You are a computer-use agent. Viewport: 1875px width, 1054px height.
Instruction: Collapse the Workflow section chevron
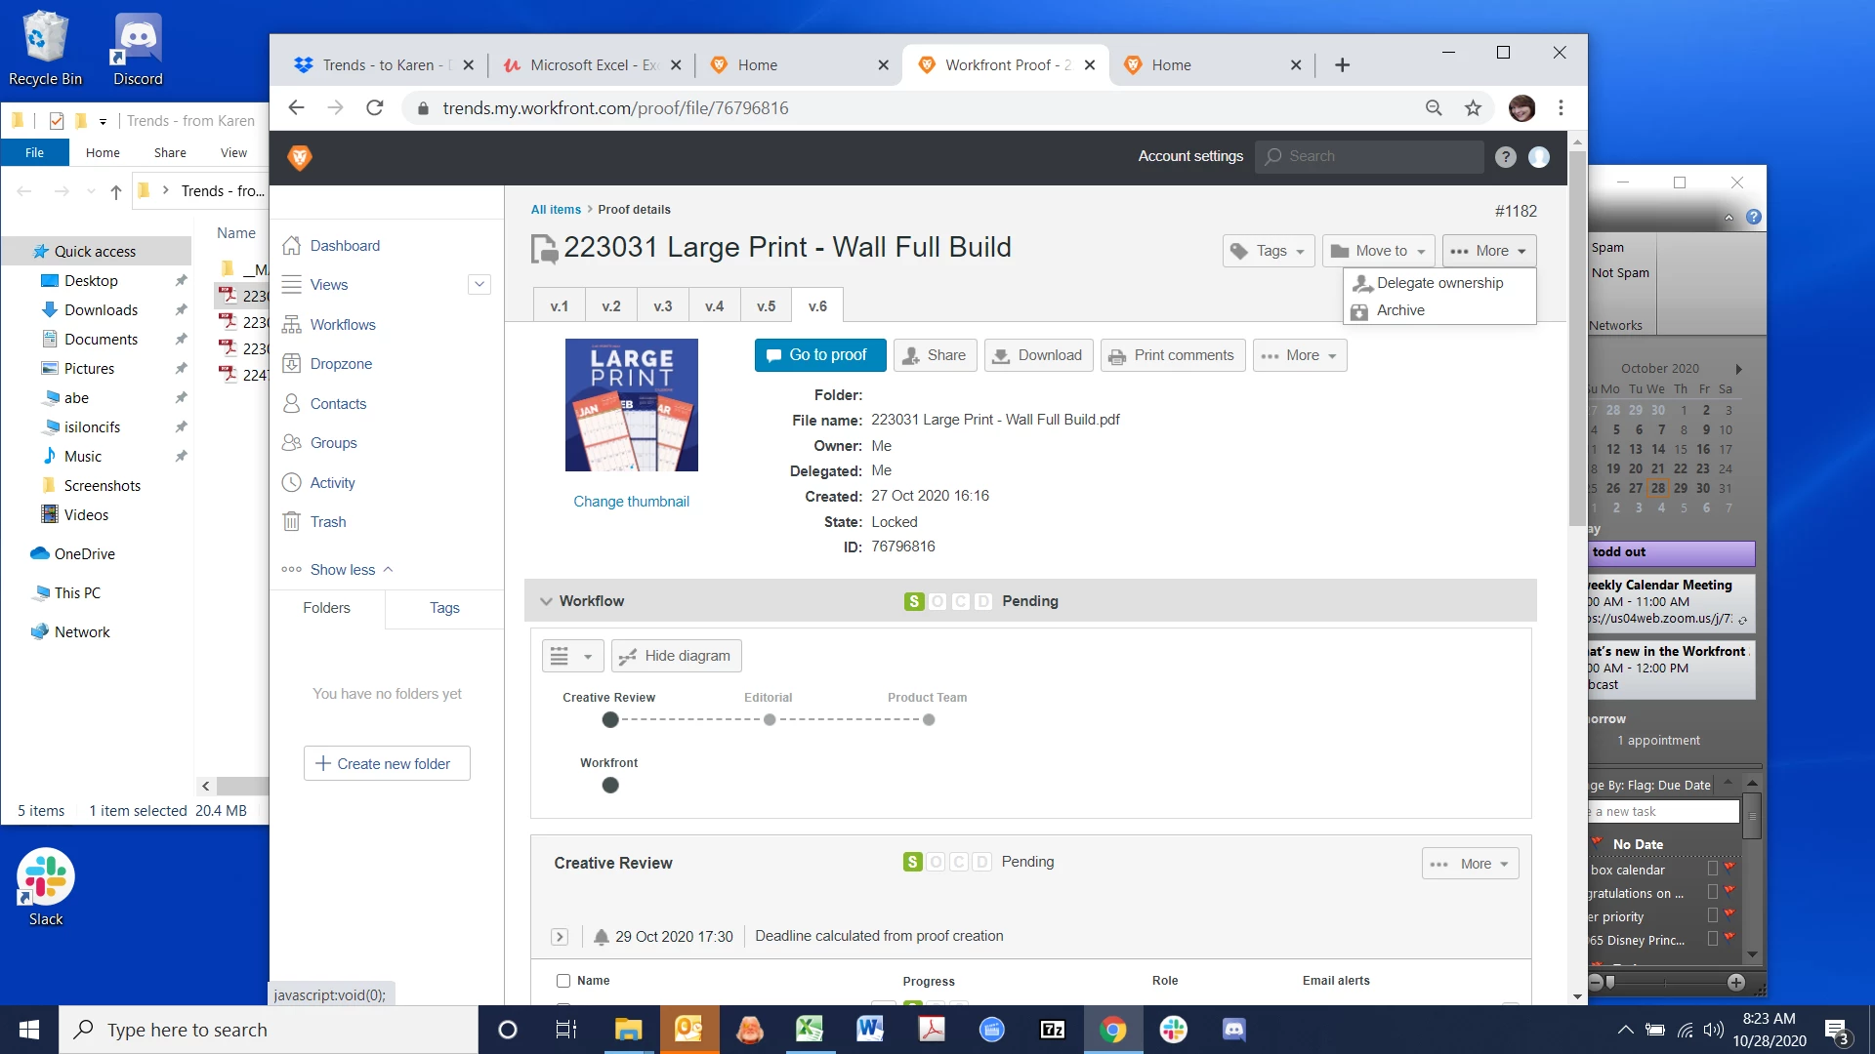(546, 601)
